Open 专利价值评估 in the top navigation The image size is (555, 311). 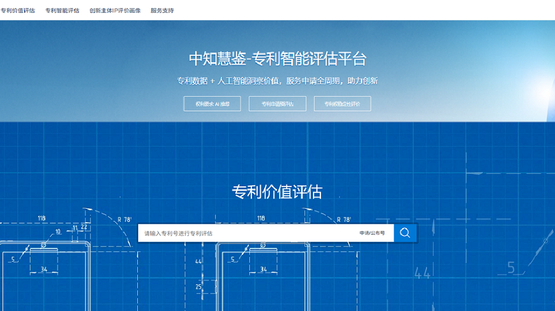click(x=18, y=10)
